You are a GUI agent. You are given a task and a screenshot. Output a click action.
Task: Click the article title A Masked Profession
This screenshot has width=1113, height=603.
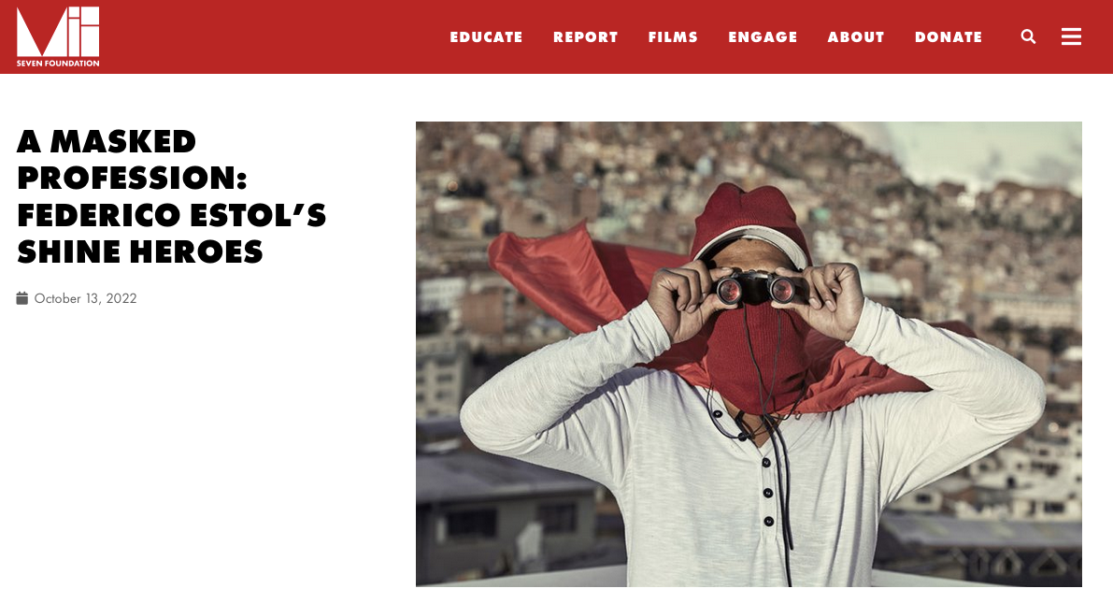point(172,196)
